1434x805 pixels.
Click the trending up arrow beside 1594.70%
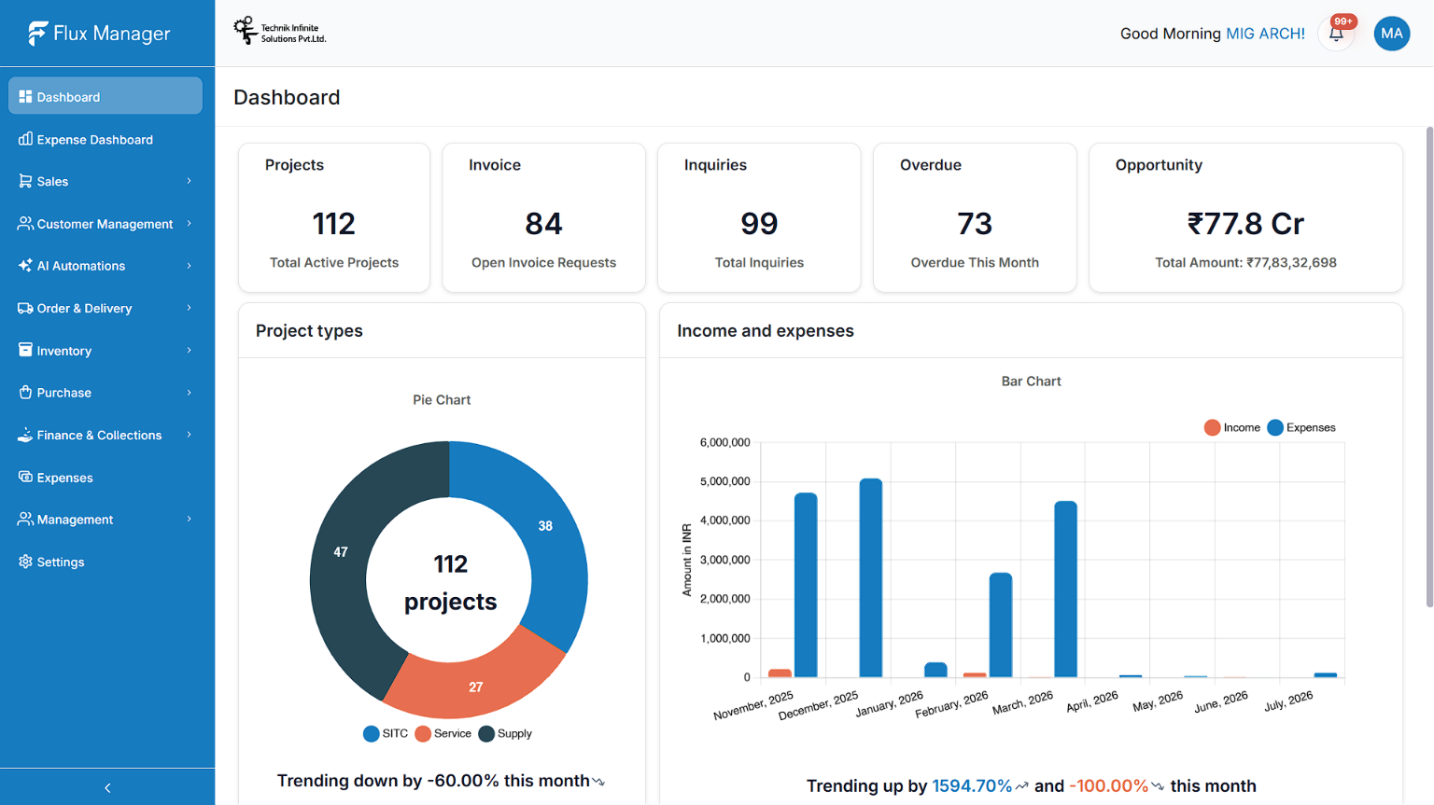coord(1022,786)
